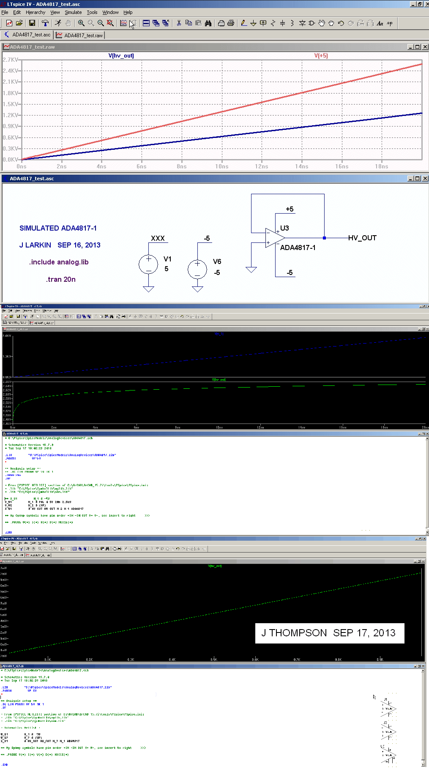
Task: Select the Pan magnifier icon
Action: point(91,23)
